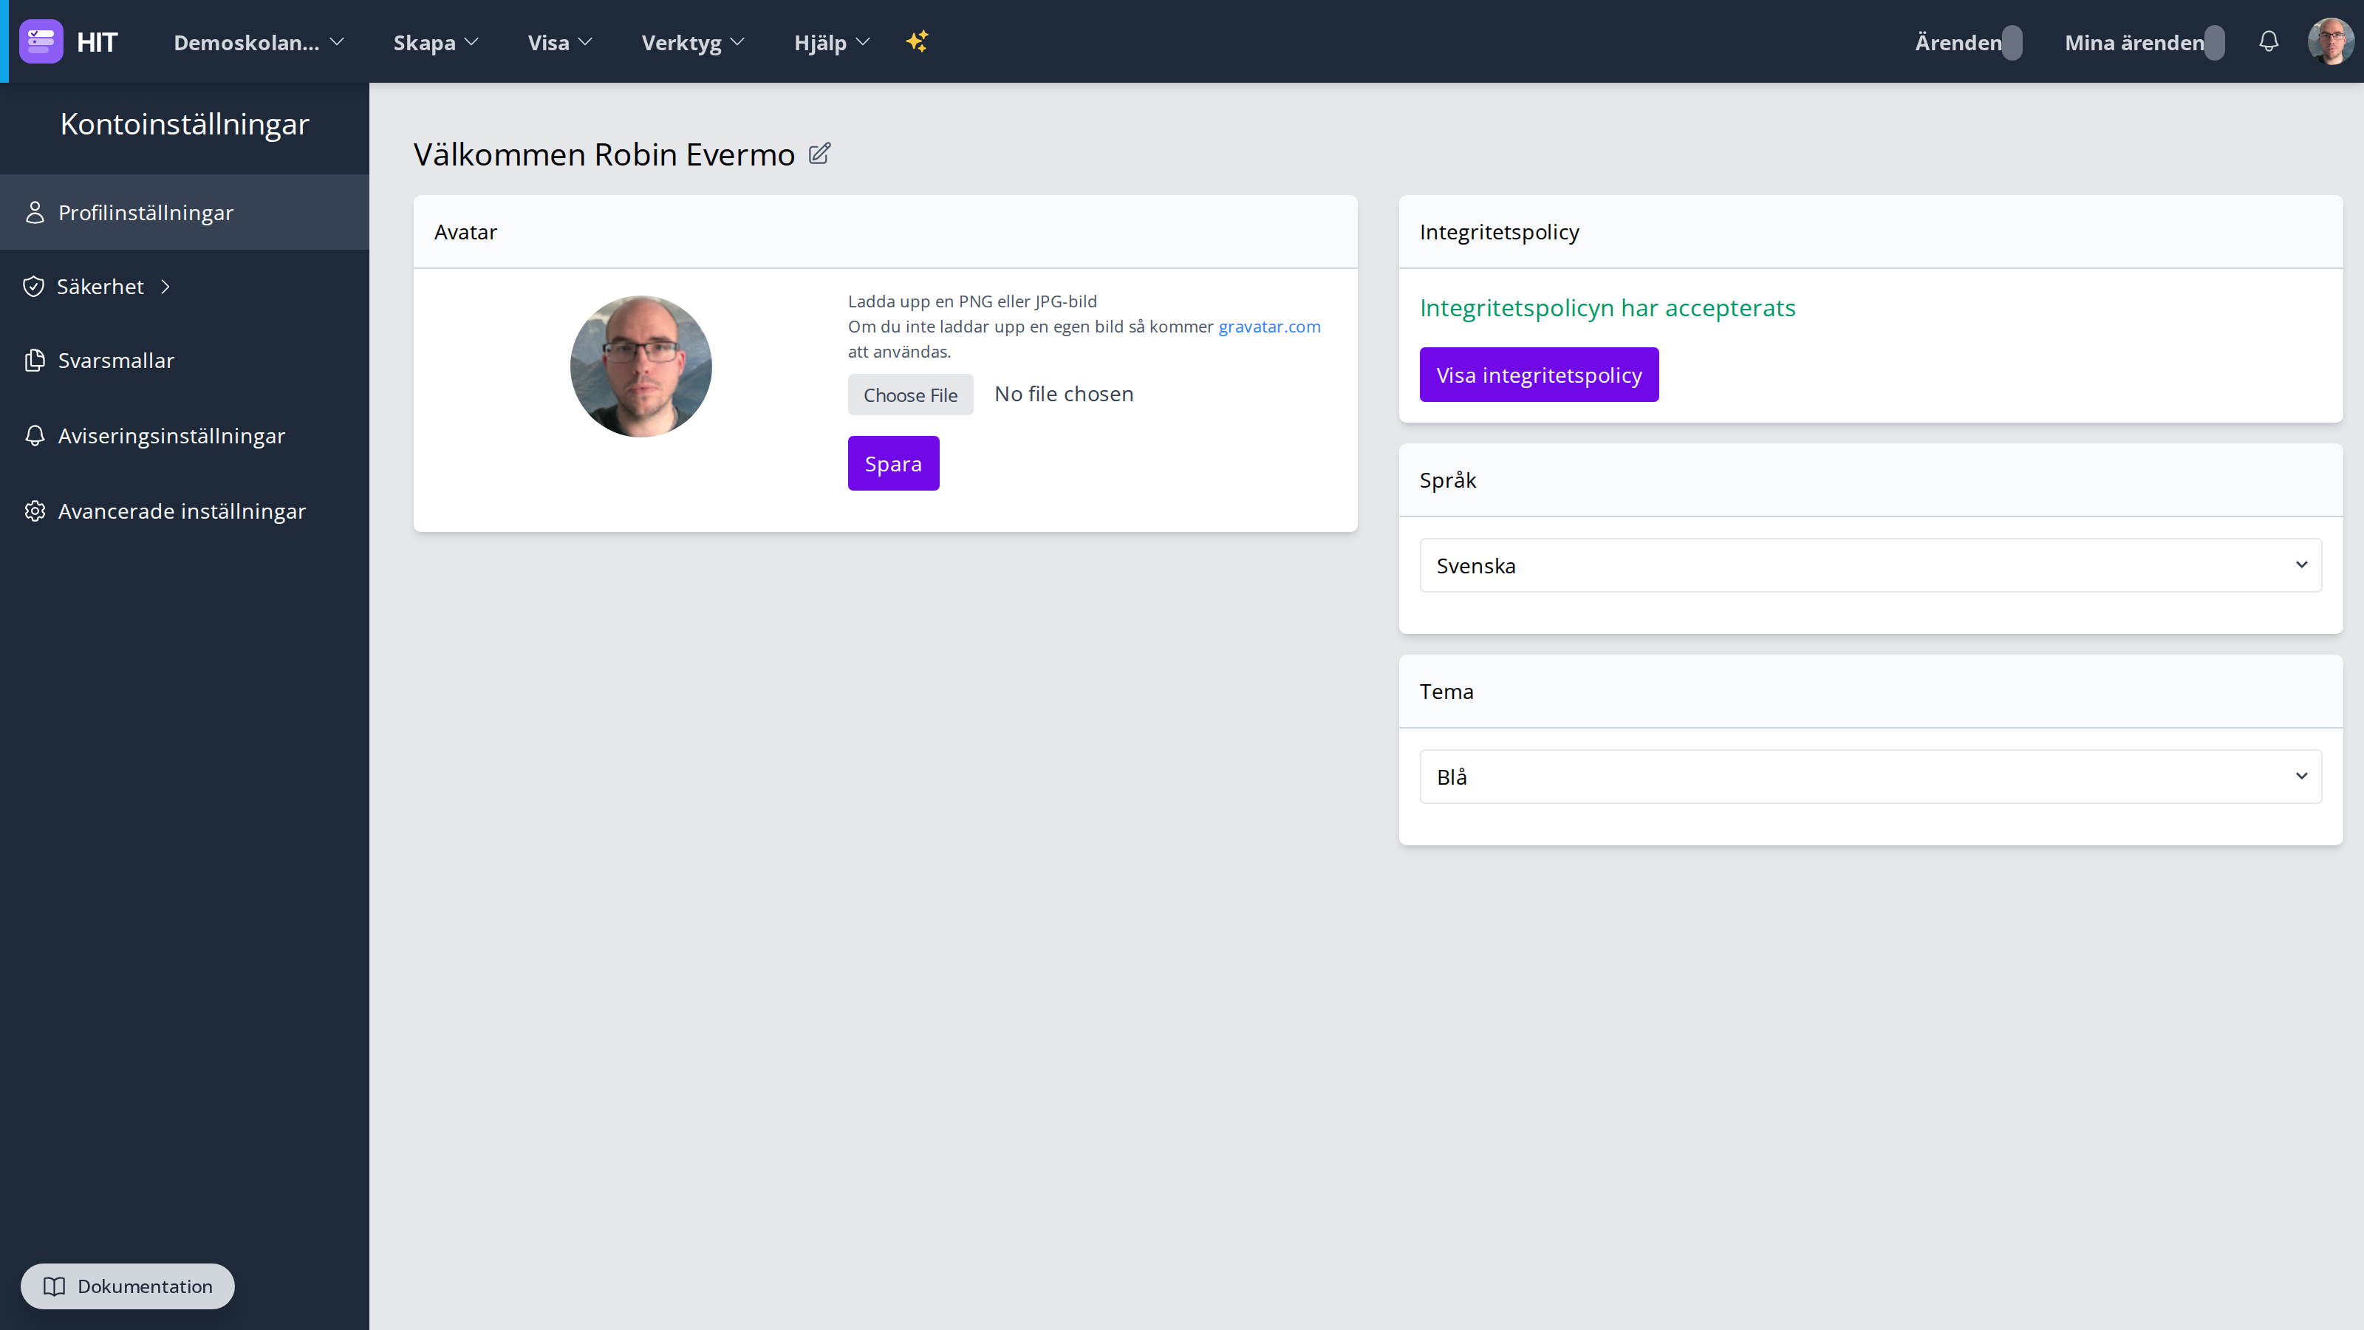Click the Mina ärenden count badge

(x=2215, y=42)
